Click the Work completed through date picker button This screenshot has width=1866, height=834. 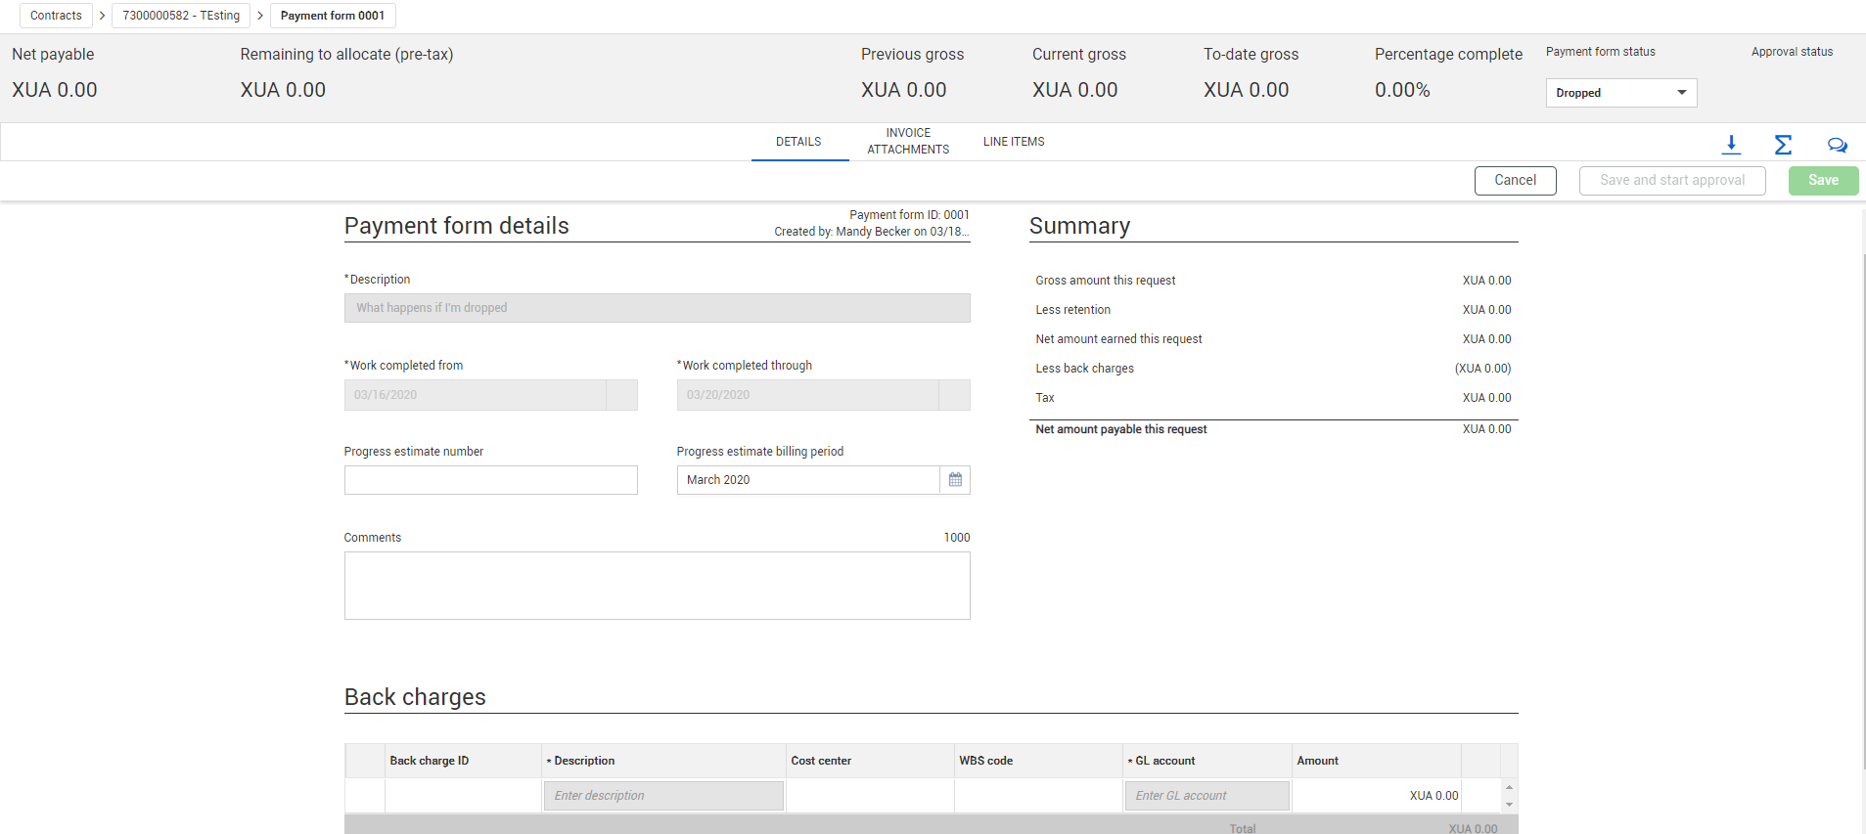click(x=954, y=395)
